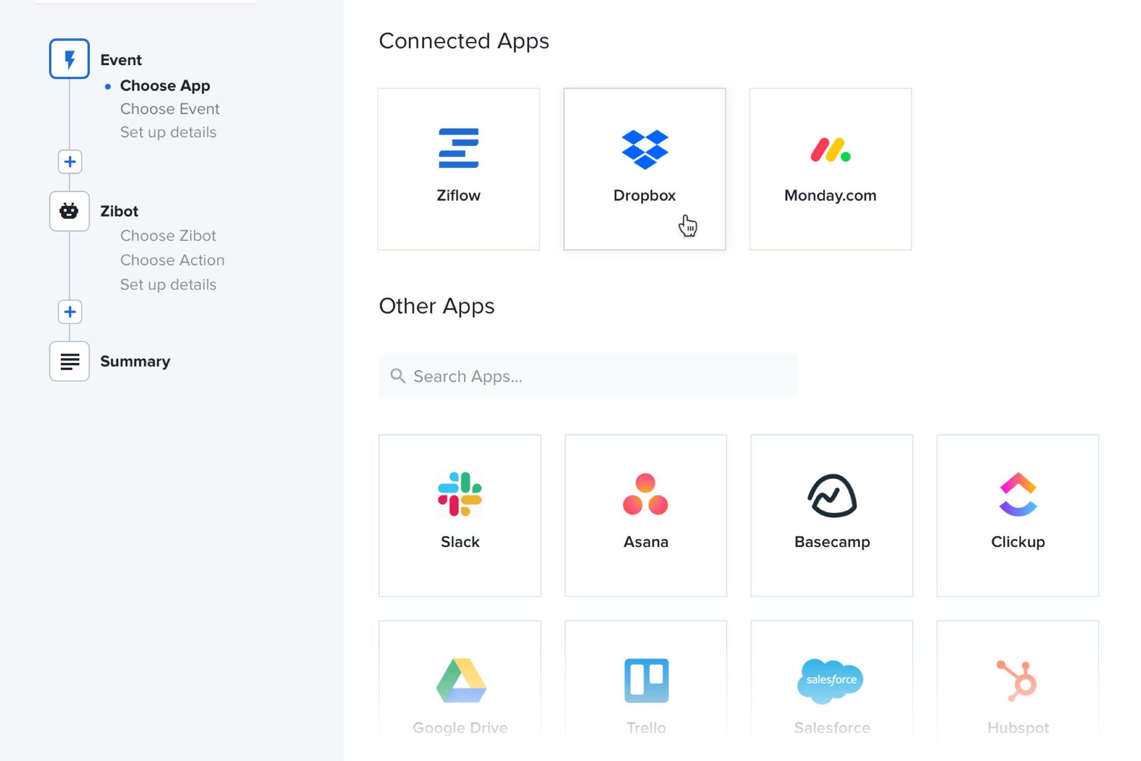Click the Zibot robot icon
Image resolution: width=1141 pixels, height=761 pixels.
pyautogui.click(x=69, y=210)
